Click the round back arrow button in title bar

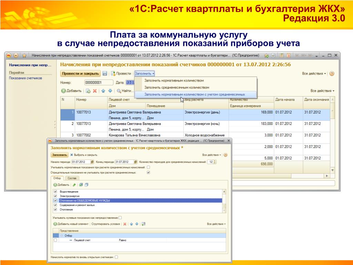tap(16, 55)
